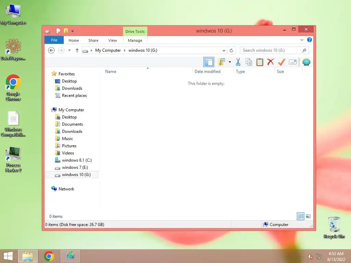
Task: Open the address bar history dropdown
Action: 224,51
